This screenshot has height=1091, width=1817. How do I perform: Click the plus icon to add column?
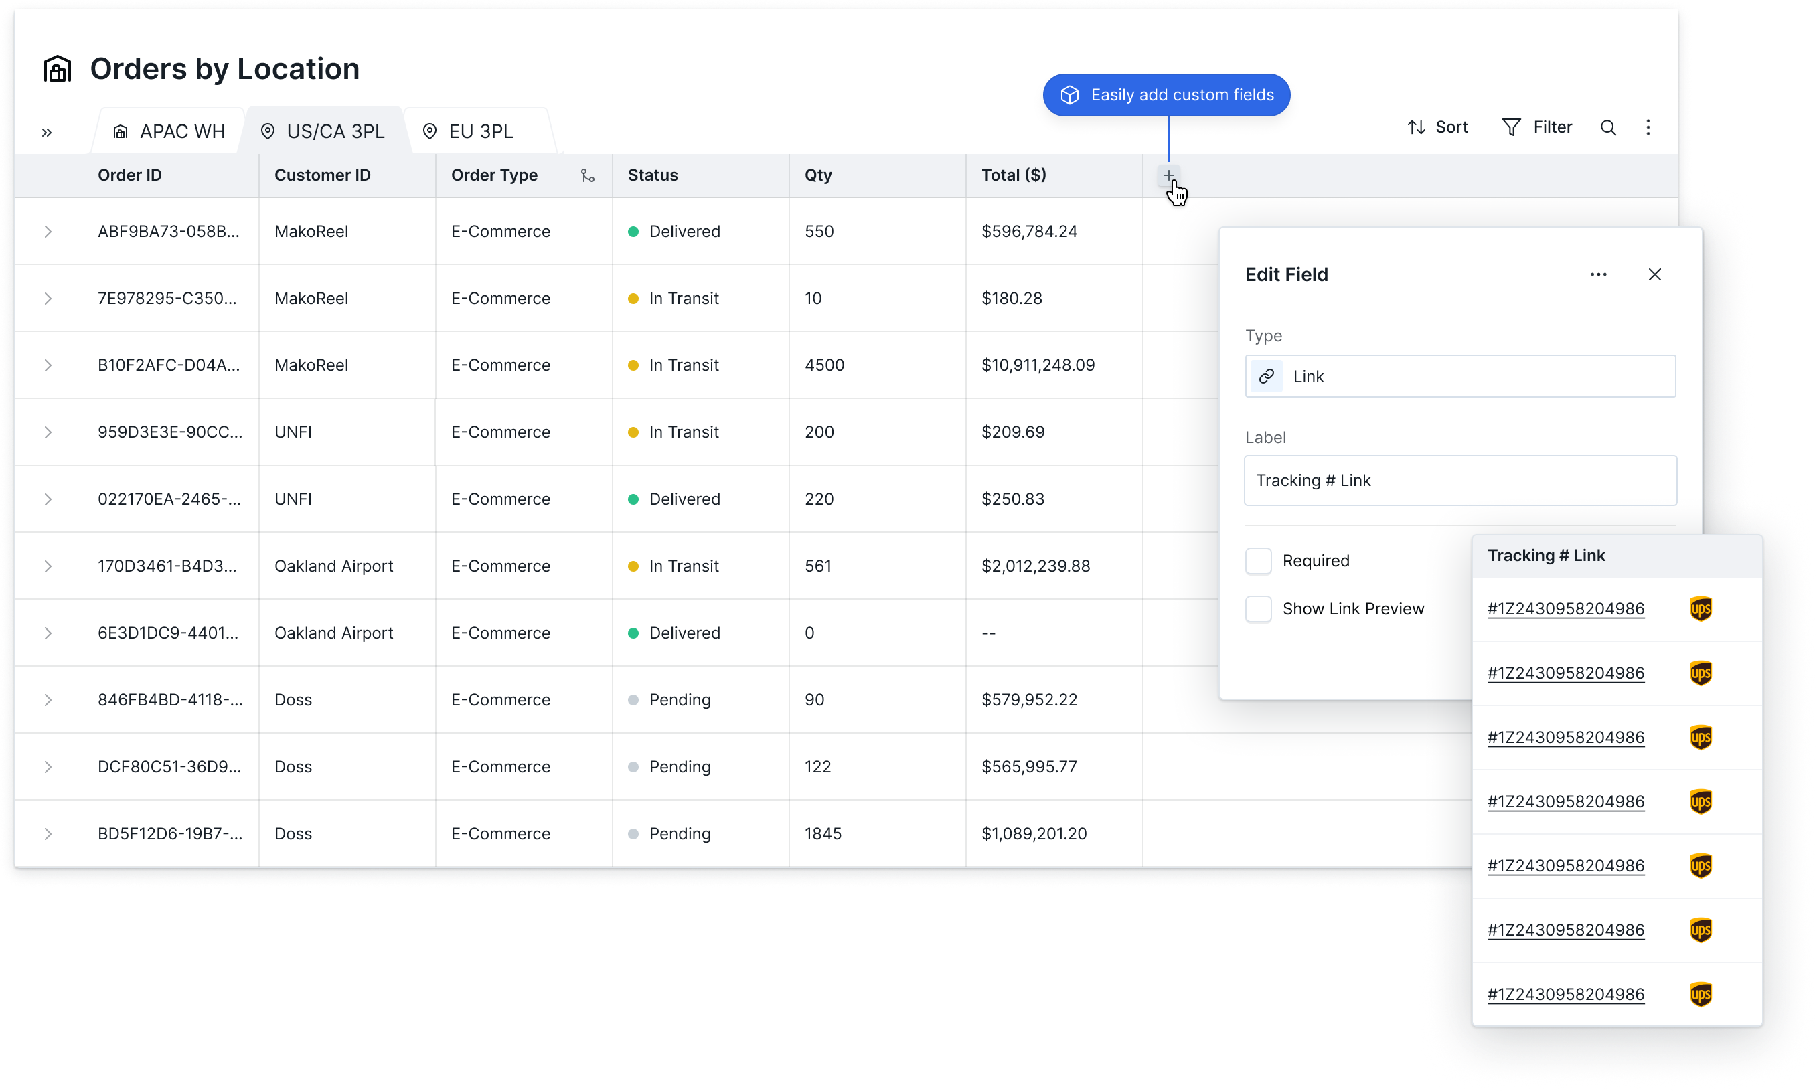point(1168,175)
